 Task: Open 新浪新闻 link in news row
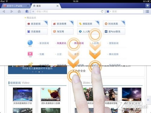[x=44, y=43]
